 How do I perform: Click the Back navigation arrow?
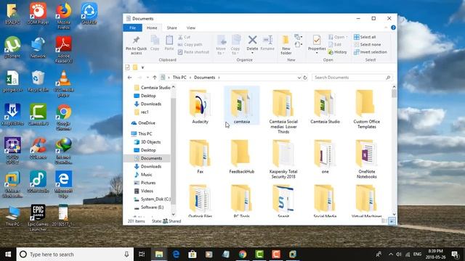coord(129,78)
